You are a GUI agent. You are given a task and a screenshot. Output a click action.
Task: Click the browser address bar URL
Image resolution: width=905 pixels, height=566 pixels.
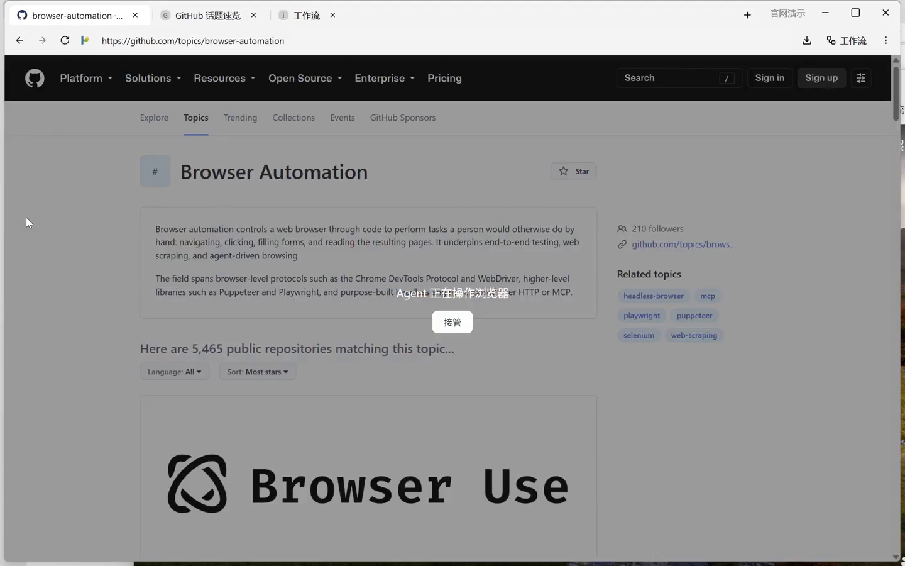point(193,41)
